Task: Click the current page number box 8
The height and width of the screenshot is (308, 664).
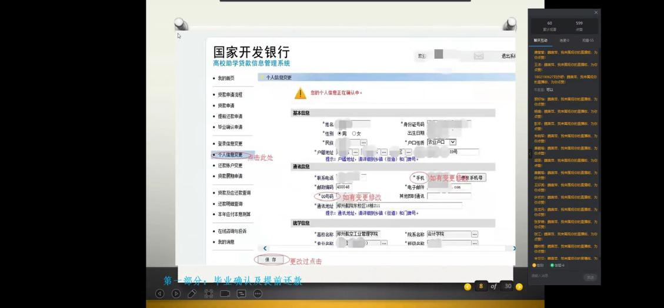Action: [481, 286]
